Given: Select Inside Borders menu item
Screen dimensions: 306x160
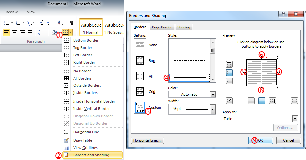Looking at the screenshot, I should [x=93, y=93].
